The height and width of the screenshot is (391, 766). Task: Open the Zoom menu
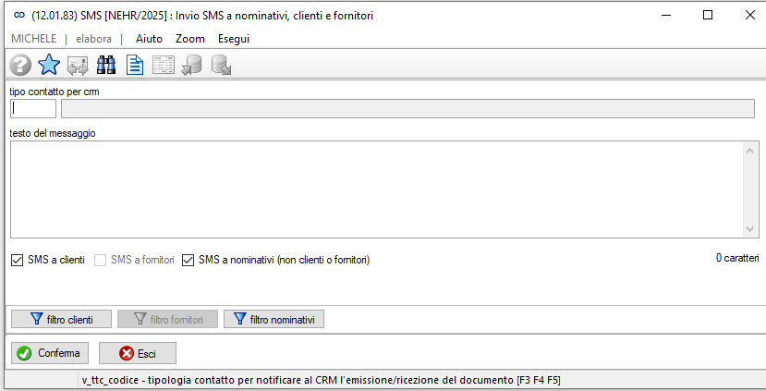point(190,39)
